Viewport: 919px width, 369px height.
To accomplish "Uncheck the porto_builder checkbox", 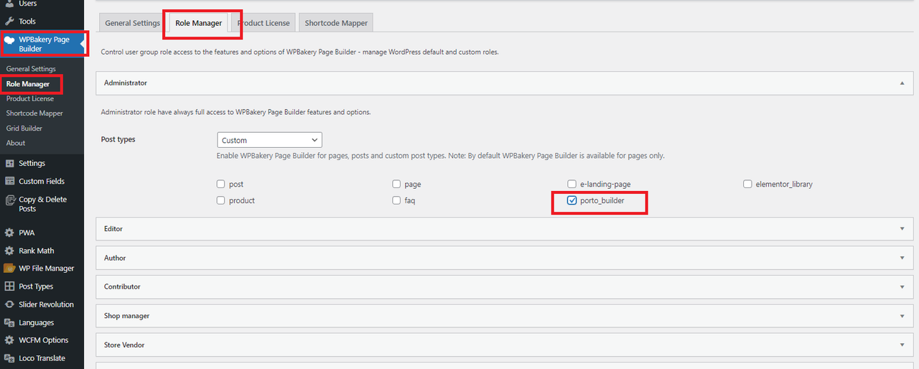I will (x=572, y=201).
